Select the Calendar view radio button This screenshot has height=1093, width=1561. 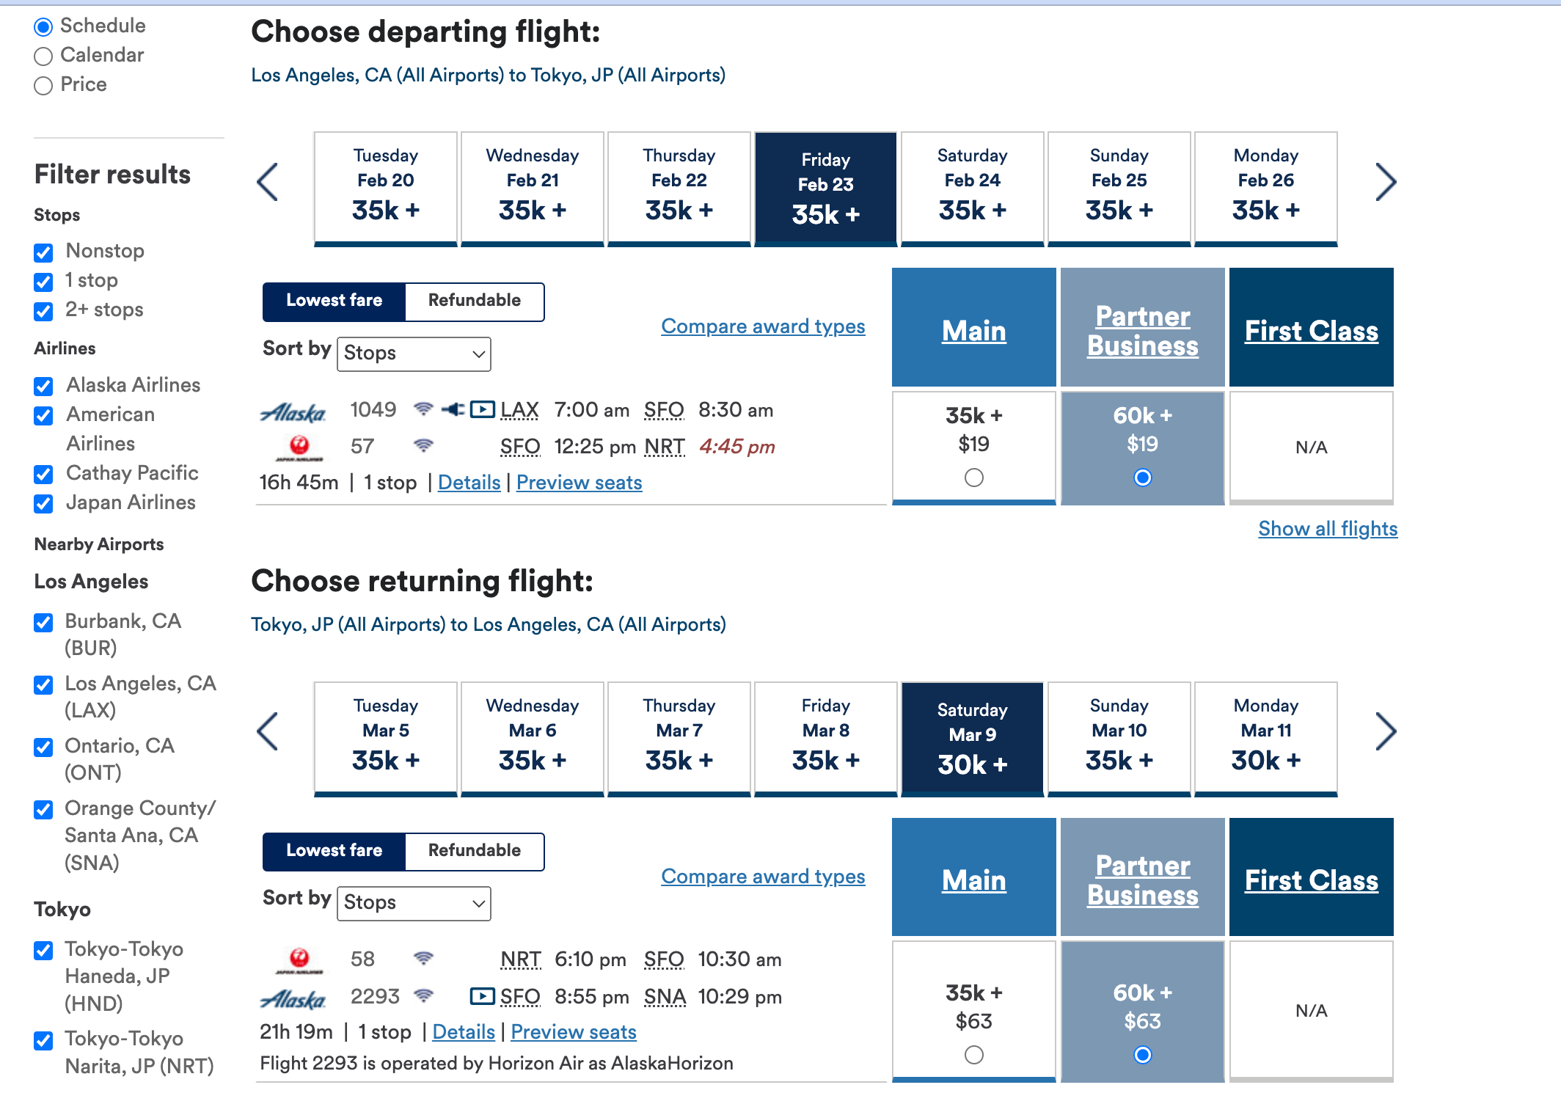tap(43, 56)
